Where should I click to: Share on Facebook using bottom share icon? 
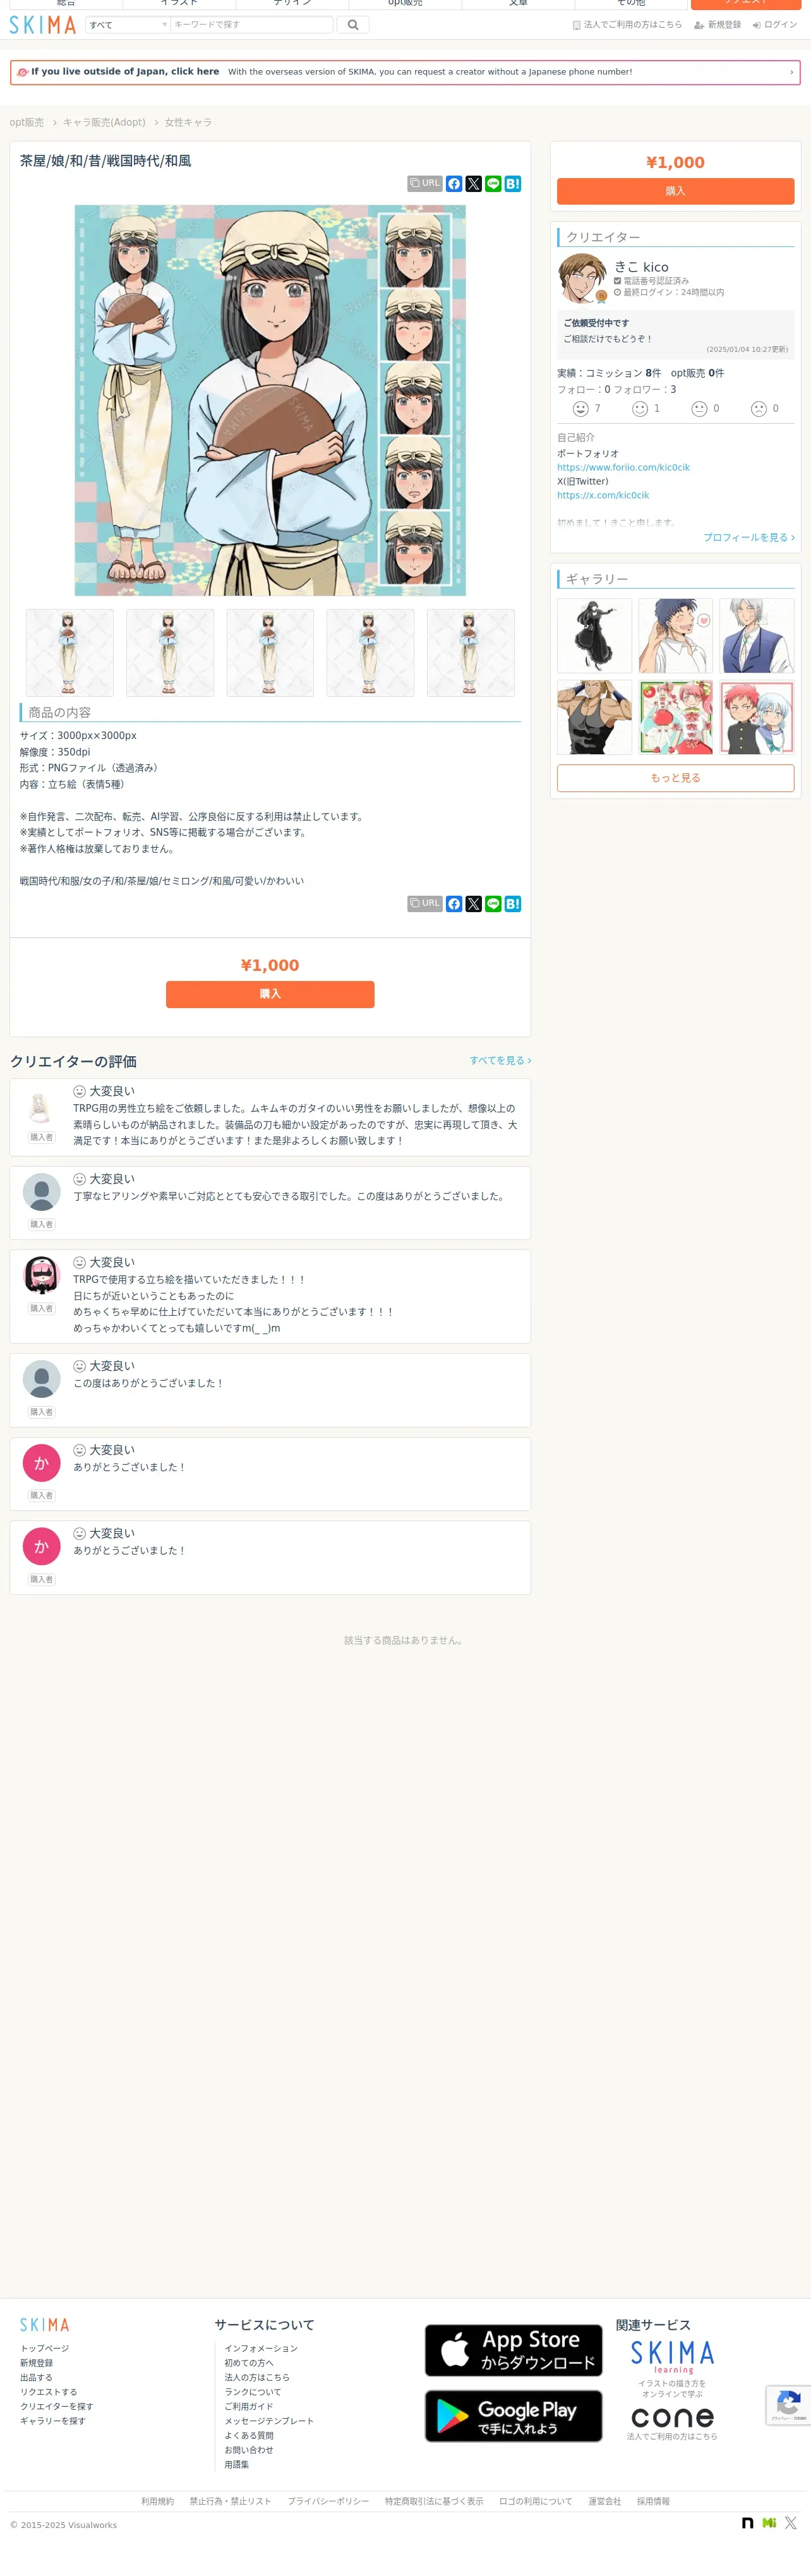(454, 904)
